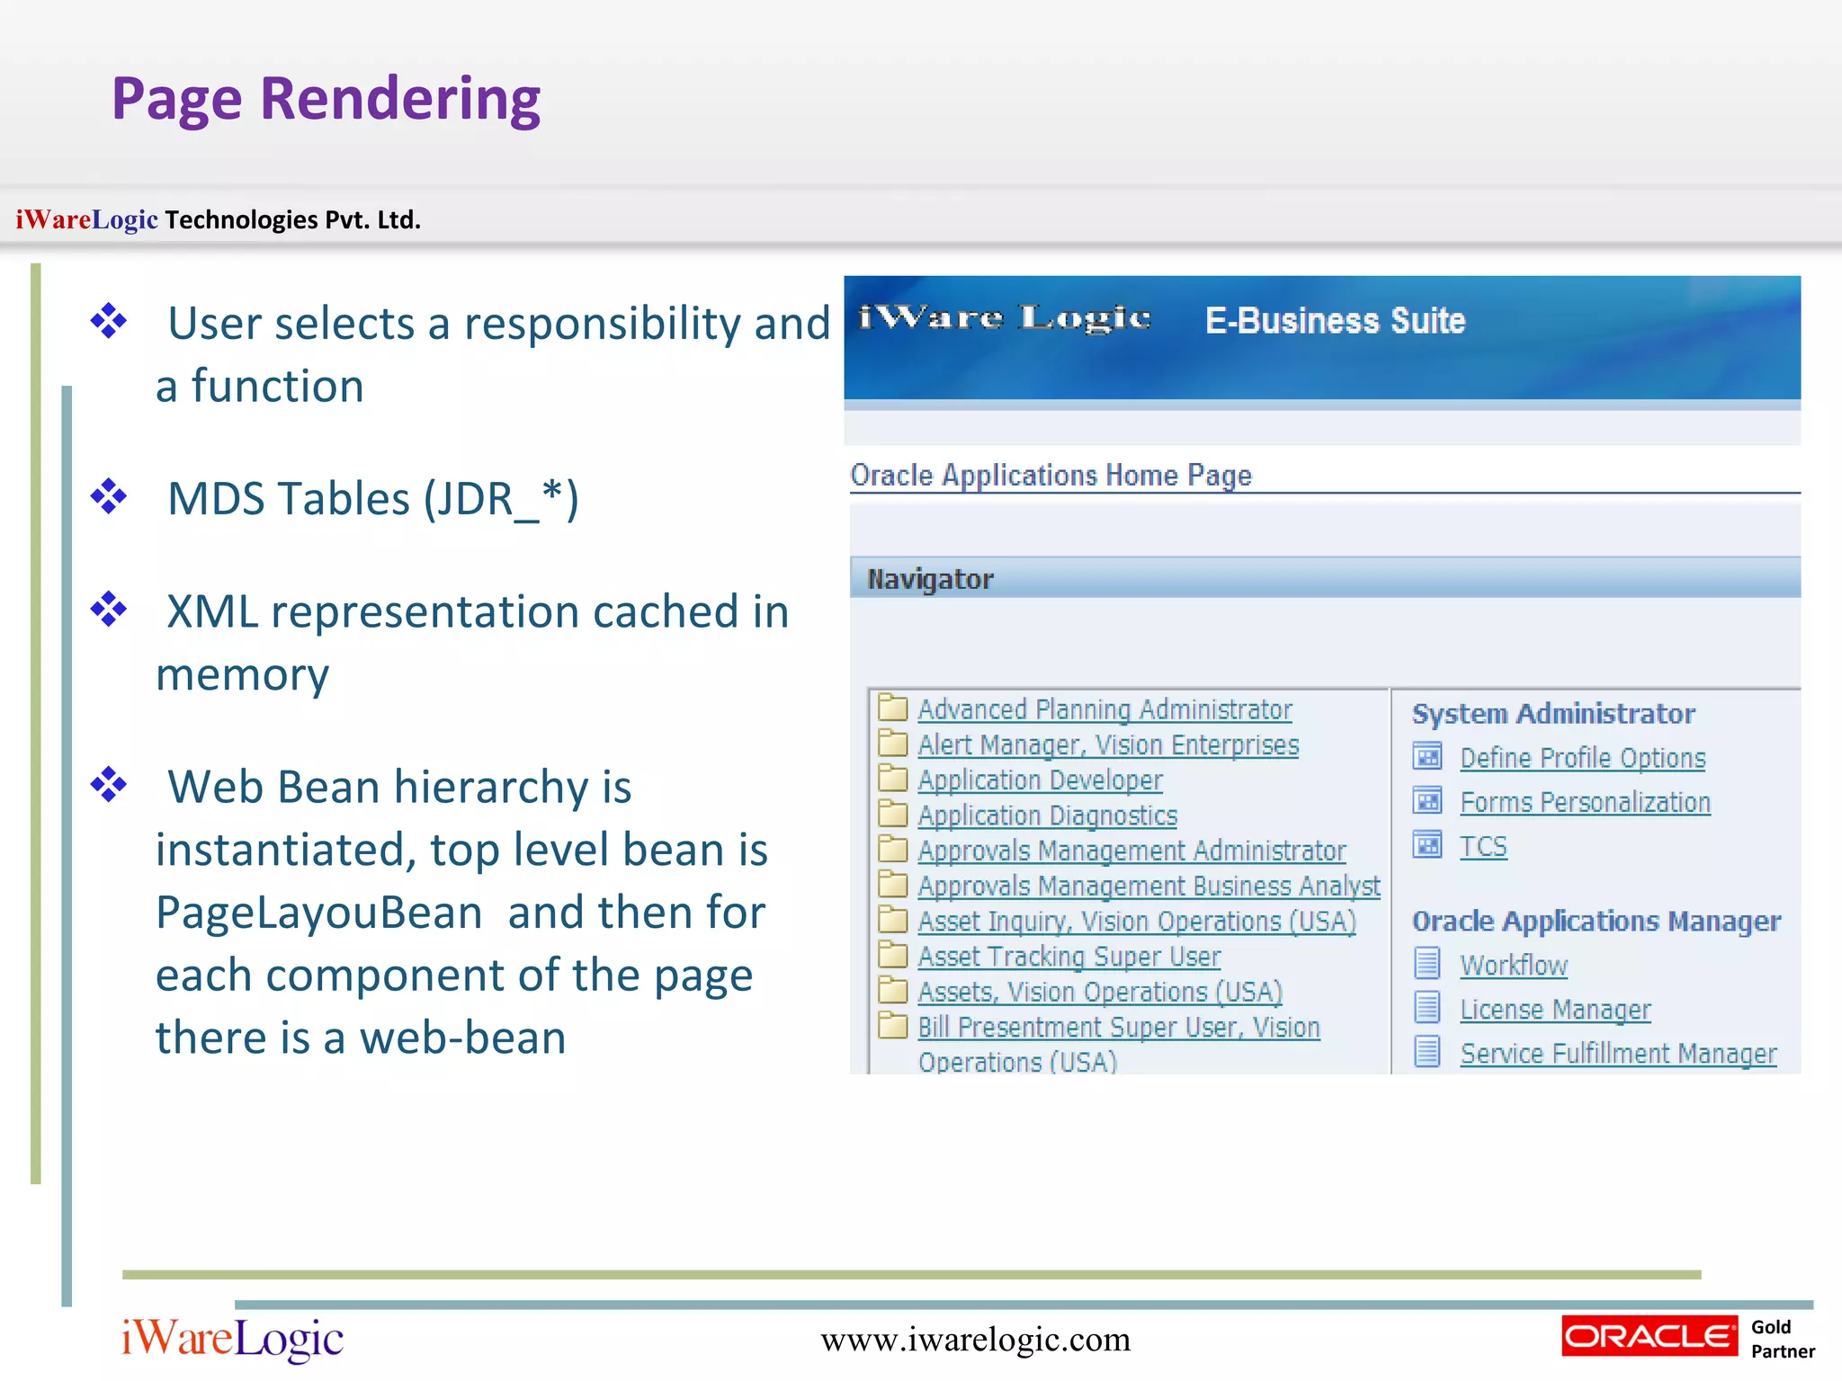The image size is (1842, 1381).
Task: Open the Forms Personalization function
Action: [x=1586, y=802]
